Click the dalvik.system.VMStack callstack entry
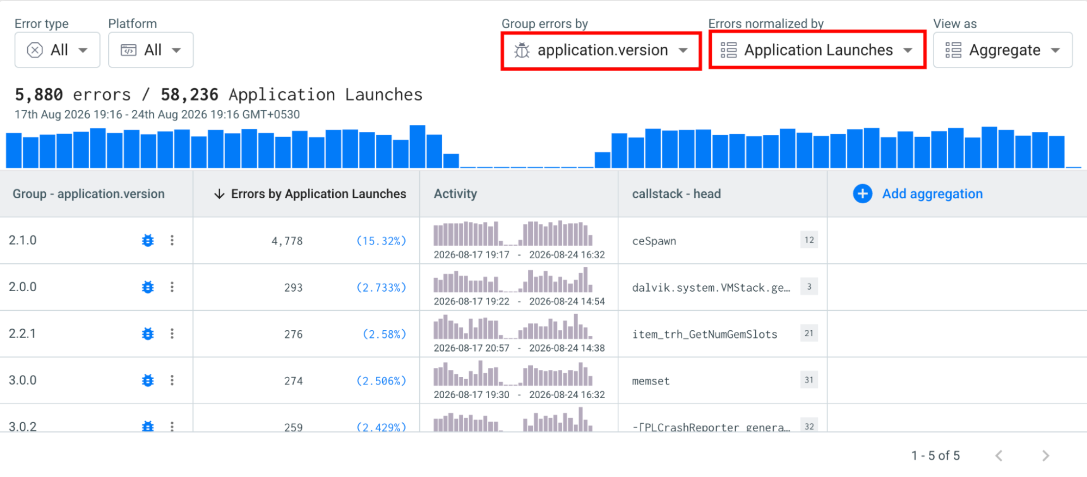 click(711, 287)
